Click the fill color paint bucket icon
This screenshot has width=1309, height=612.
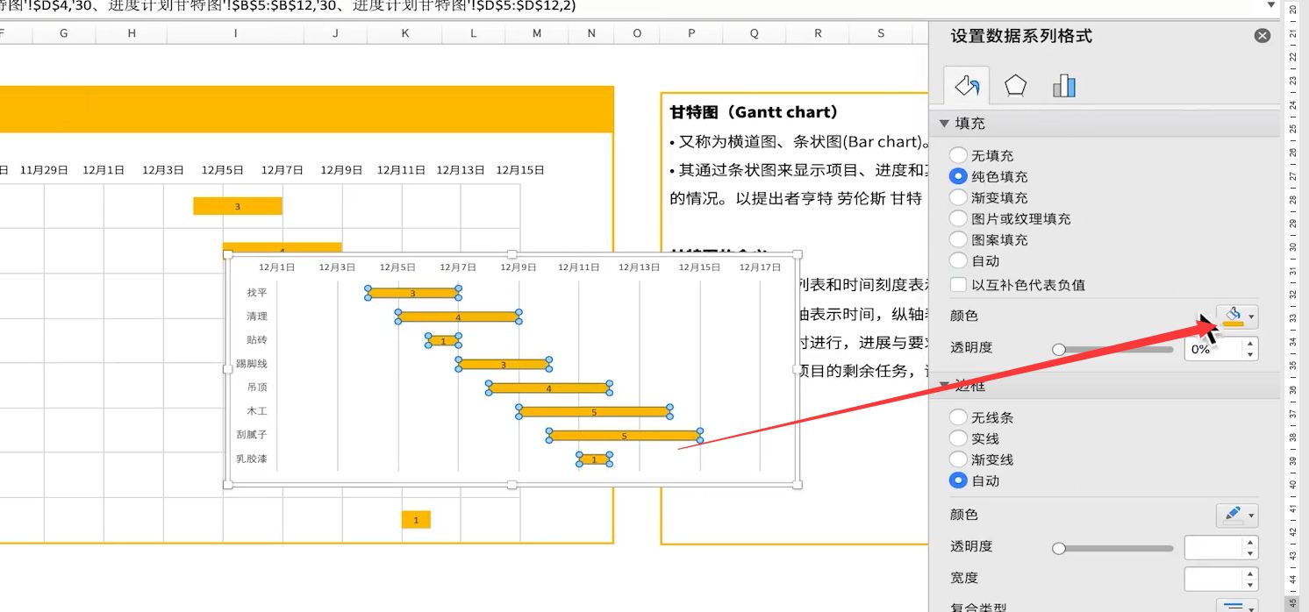pyautogui.click(x=1233, y=317)
